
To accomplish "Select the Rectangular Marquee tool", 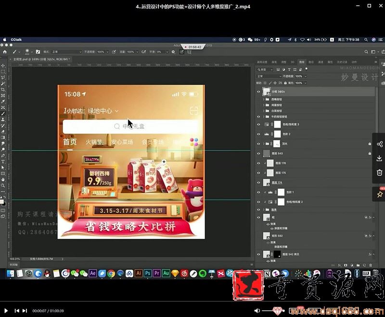I will pos(3,72).
